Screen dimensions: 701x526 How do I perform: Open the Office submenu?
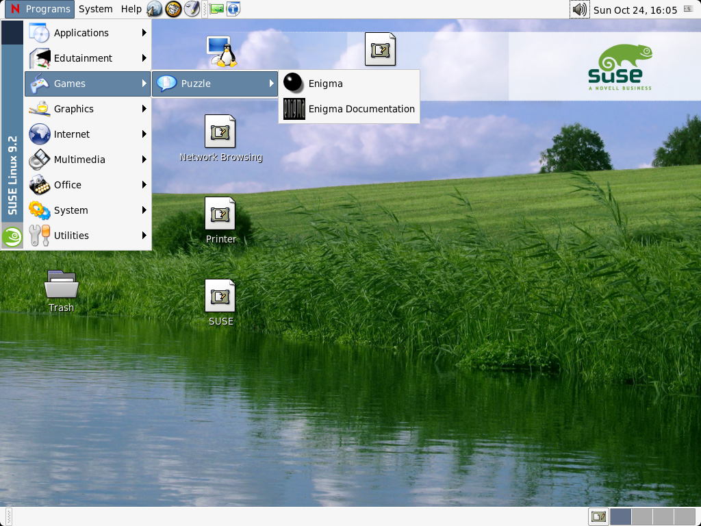click(x=88, y=185)
